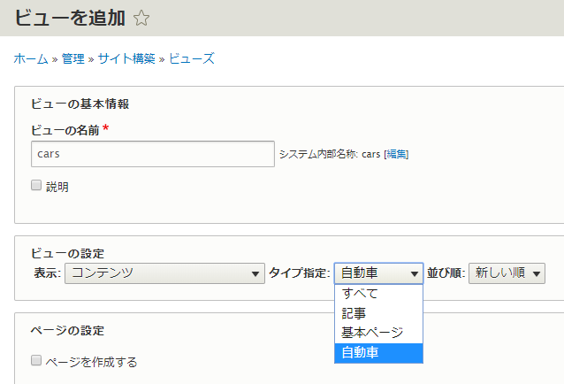Click the 並び順 label text
Screen dimensions: 564x384
(446, 273)
